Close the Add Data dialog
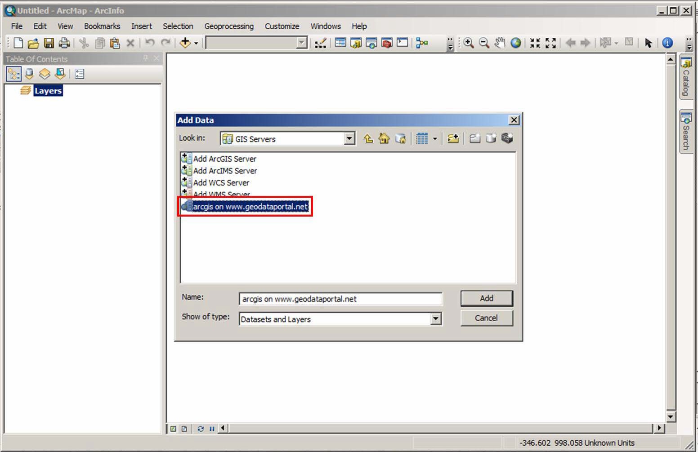The image size is (698, 452). point(514,120)
